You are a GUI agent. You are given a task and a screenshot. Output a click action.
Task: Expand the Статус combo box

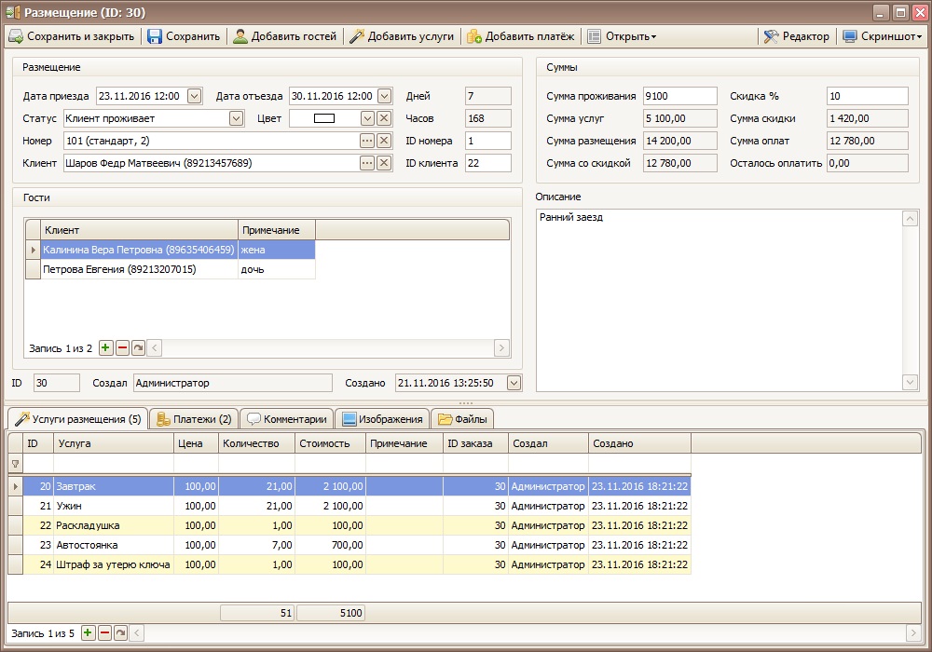236,118
